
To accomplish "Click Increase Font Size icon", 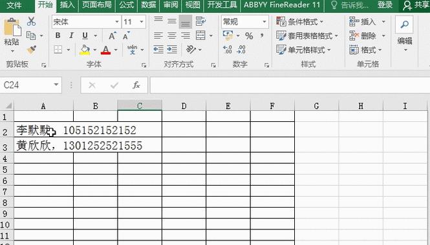I will (112, 36).
